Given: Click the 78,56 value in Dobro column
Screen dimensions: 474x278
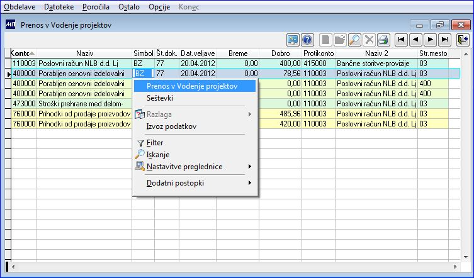Looking at the screenshot, I should point(281,74).
